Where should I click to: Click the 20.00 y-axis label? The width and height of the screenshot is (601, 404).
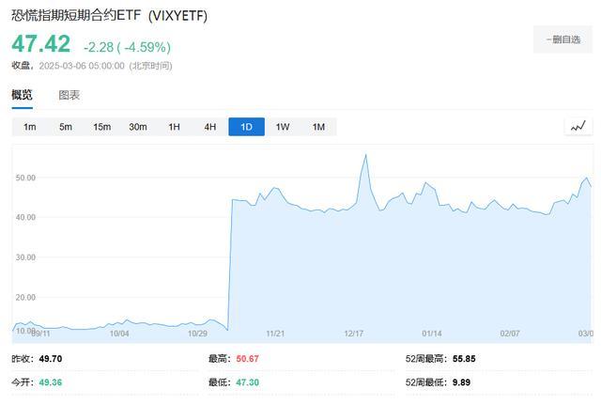(25, 298)
